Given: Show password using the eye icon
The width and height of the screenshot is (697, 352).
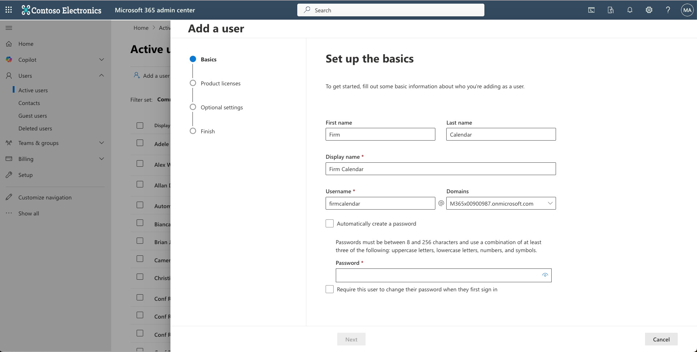Looking at the screenshot, I should tap(545, 275).
